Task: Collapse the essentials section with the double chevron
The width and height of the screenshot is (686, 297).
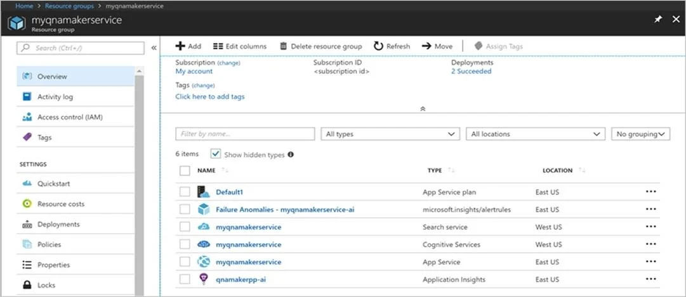Action: tap(423, 109)
